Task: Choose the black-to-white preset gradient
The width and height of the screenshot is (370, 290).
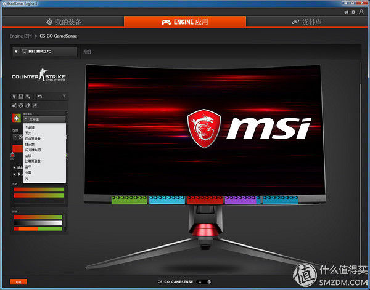Action: [x=38, y=223]
